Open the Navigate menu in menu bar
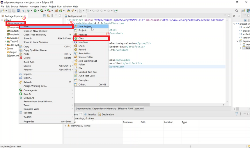Screen dimensions: 250x148 click(x=34, y=6)
